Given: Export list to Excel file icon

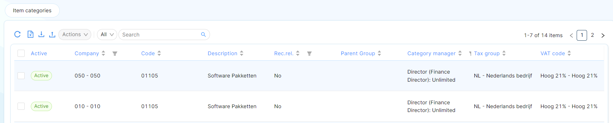Looking at the screenshot, I should (x=30, y=34).
